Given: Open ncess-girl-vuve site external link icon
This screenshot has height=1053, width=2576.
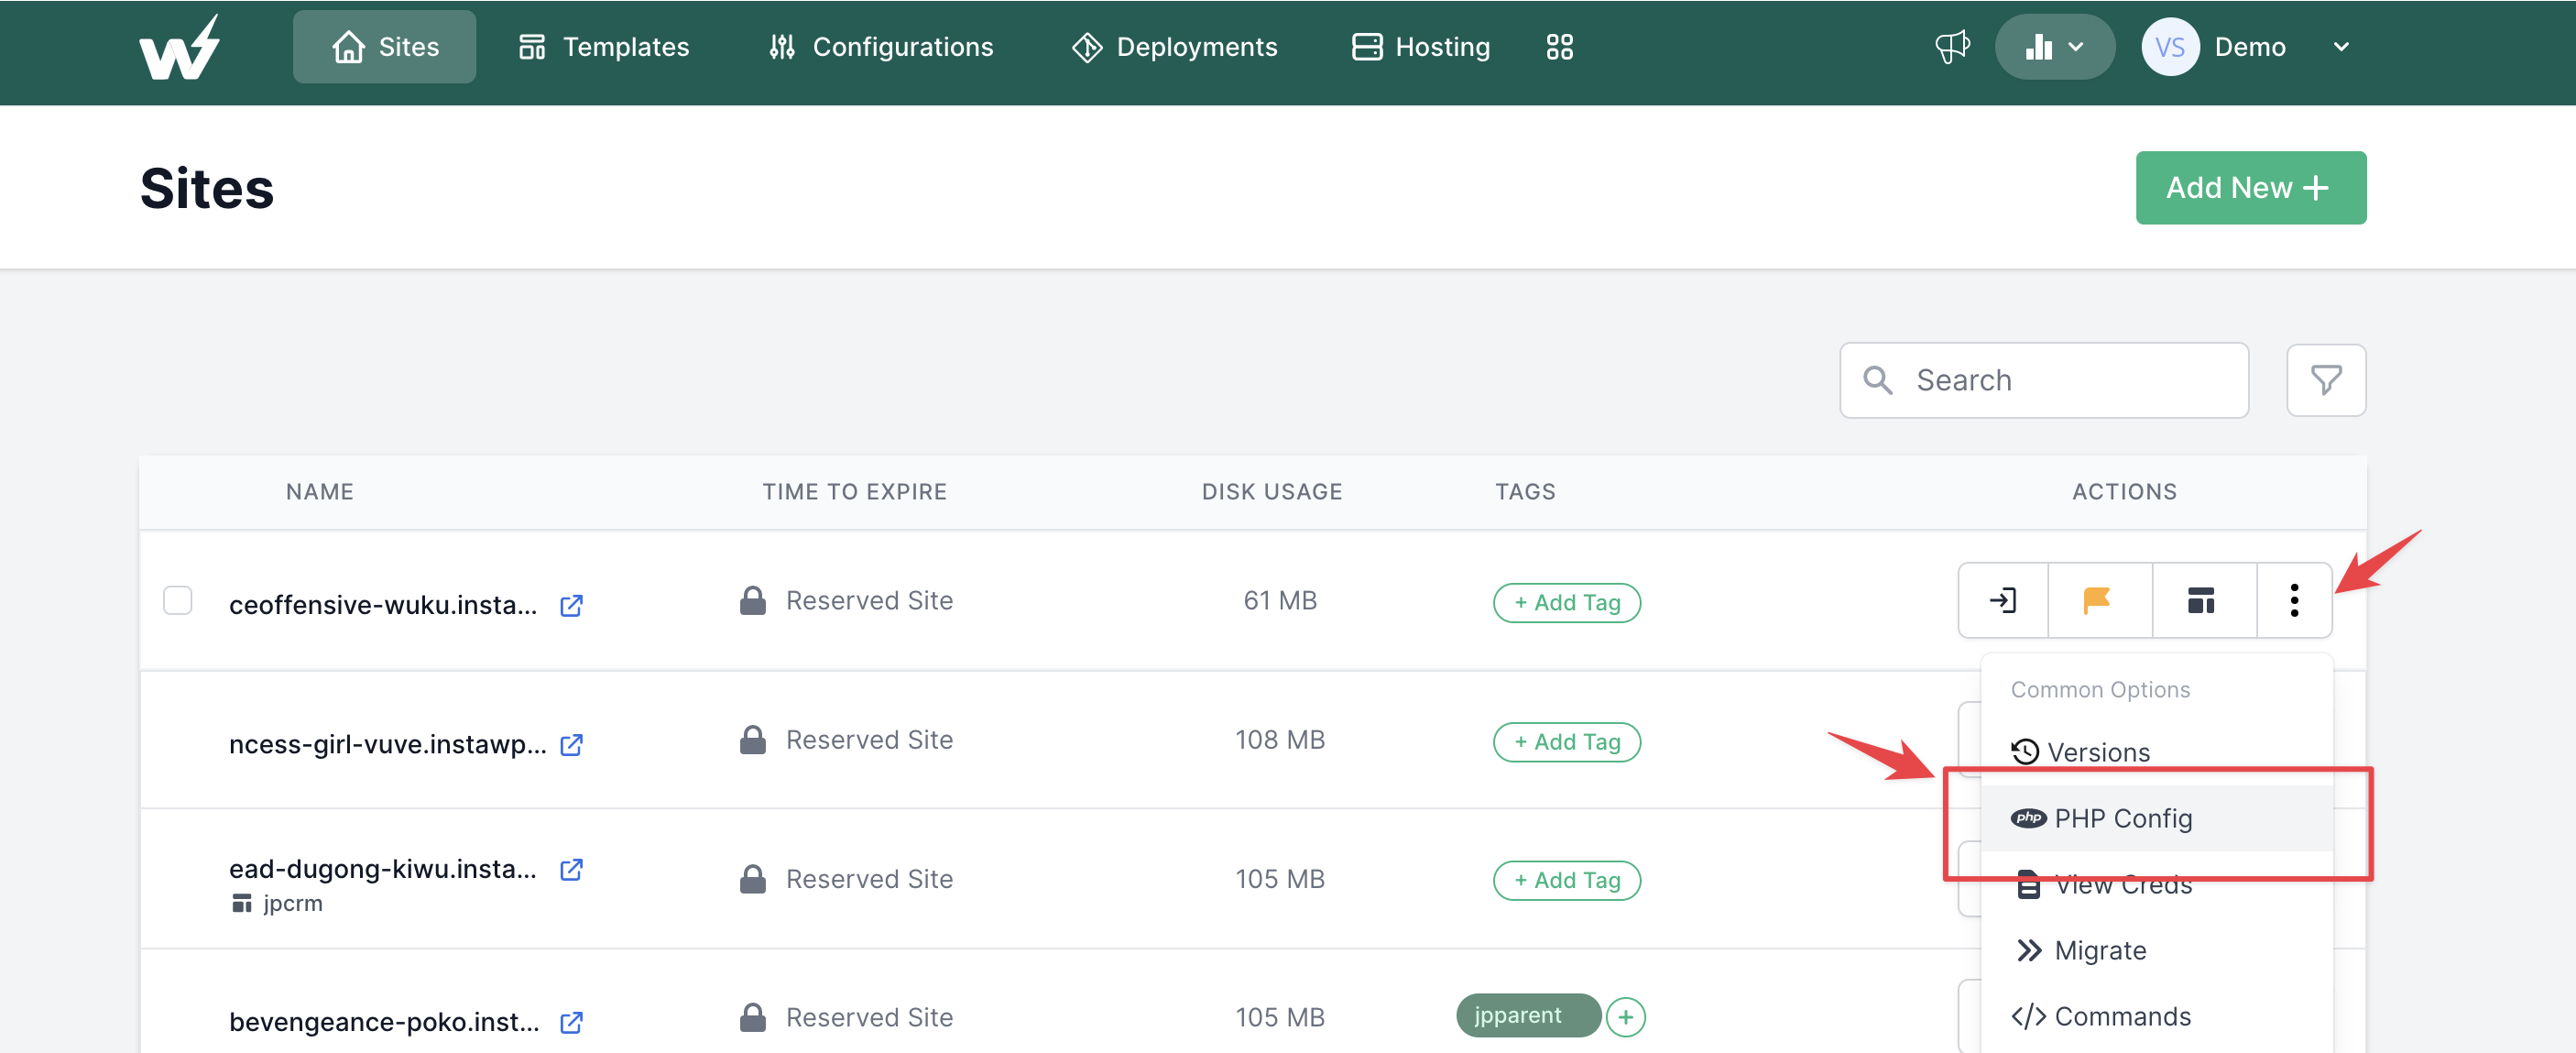Looking at the screenshot, I should click(571, 744).
